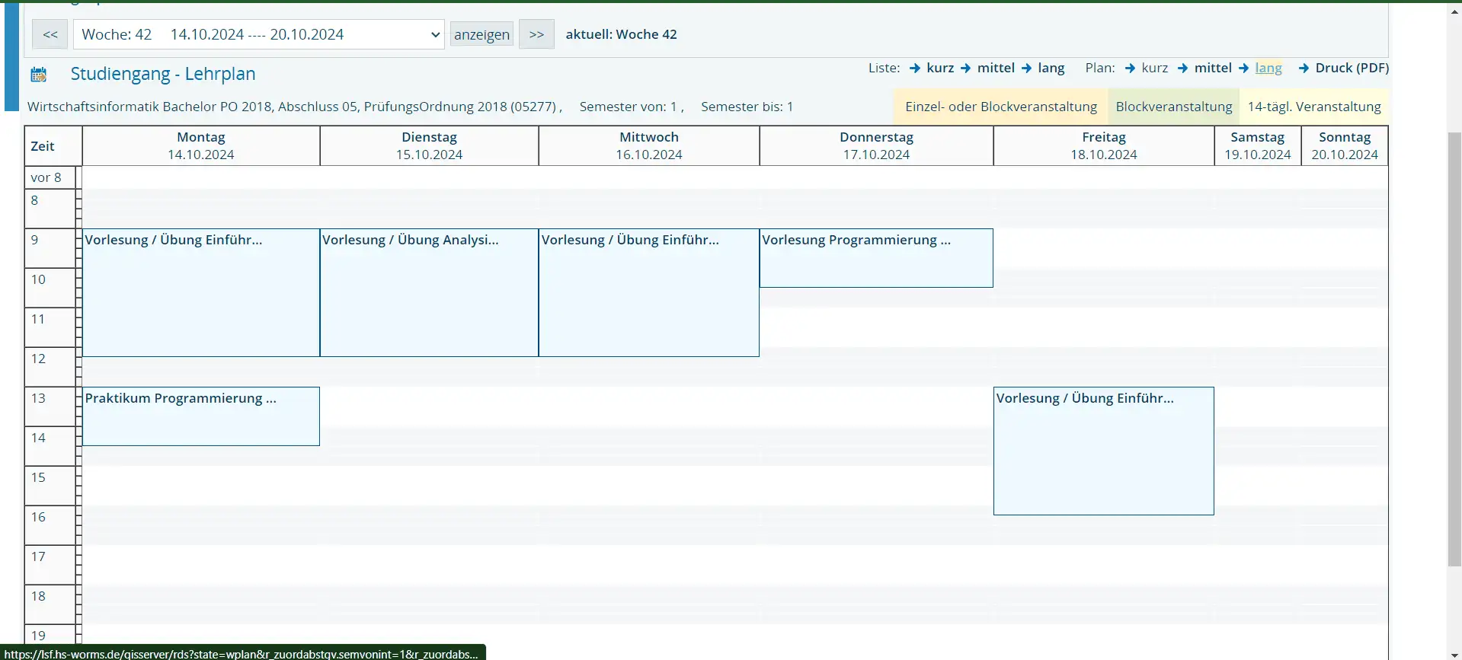Switch to Plan mittel view
The width and height of the screenshot is (1462, 660).
(1212, 68)
